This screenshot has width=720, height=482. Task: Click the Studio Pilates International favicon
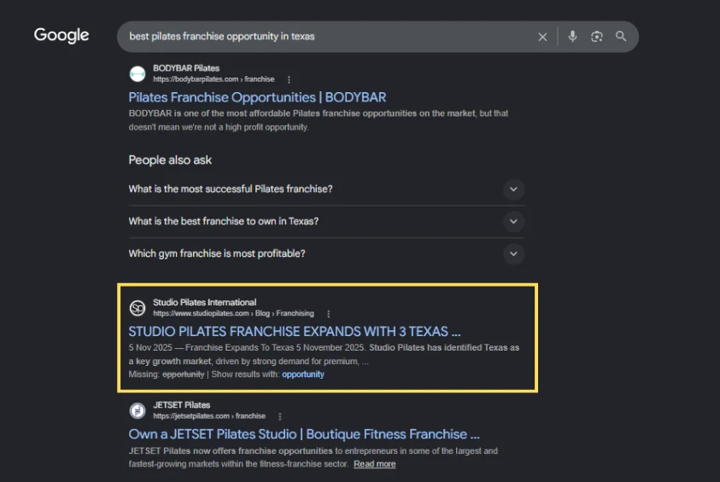(138, 308)
